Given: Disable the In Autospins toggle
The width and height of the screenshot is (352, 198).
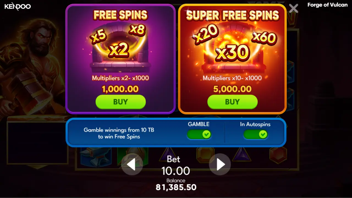Looking at the screenshot, I should click(x=255, y=134).
